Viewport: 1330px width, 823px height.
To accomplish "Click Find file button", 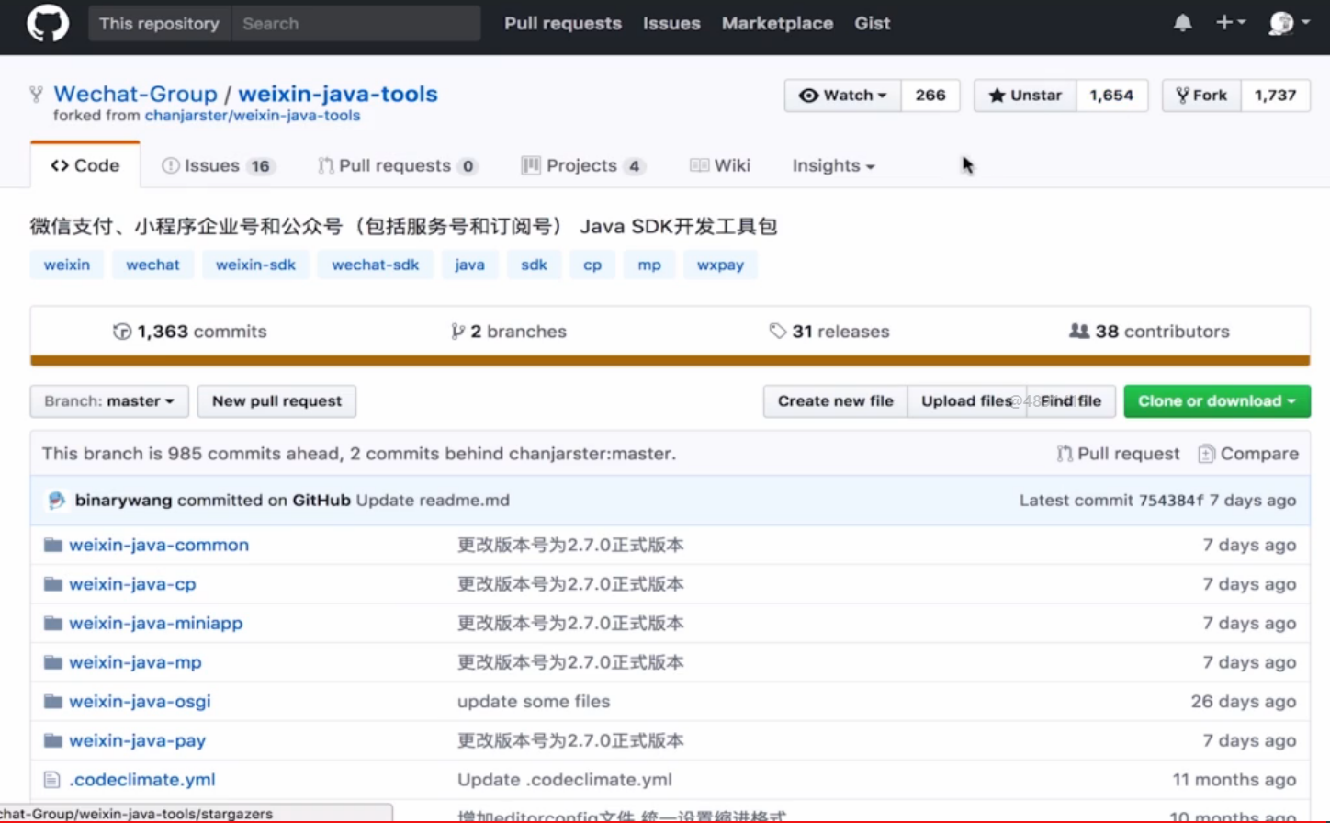I will point(1071,401).
